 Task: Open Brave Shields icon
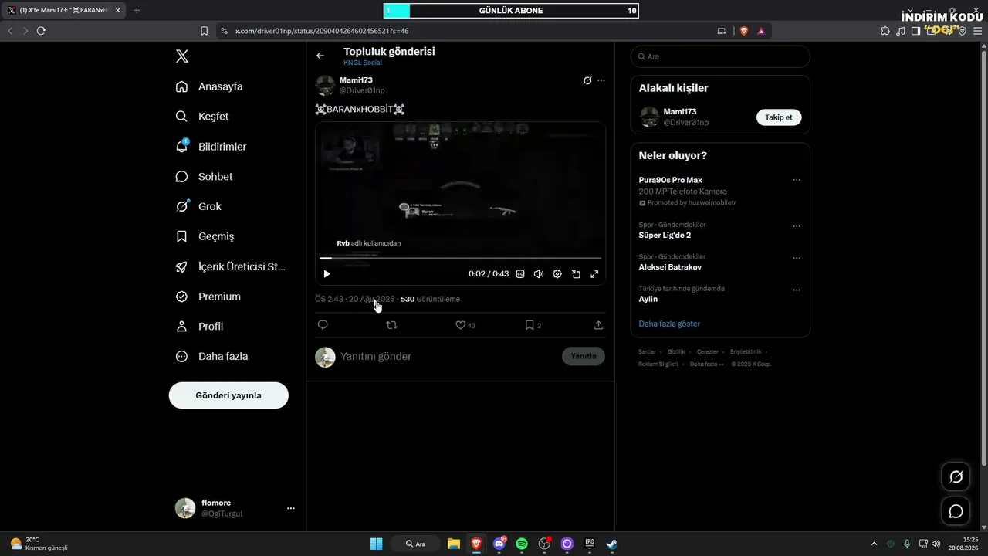[744, 31]
